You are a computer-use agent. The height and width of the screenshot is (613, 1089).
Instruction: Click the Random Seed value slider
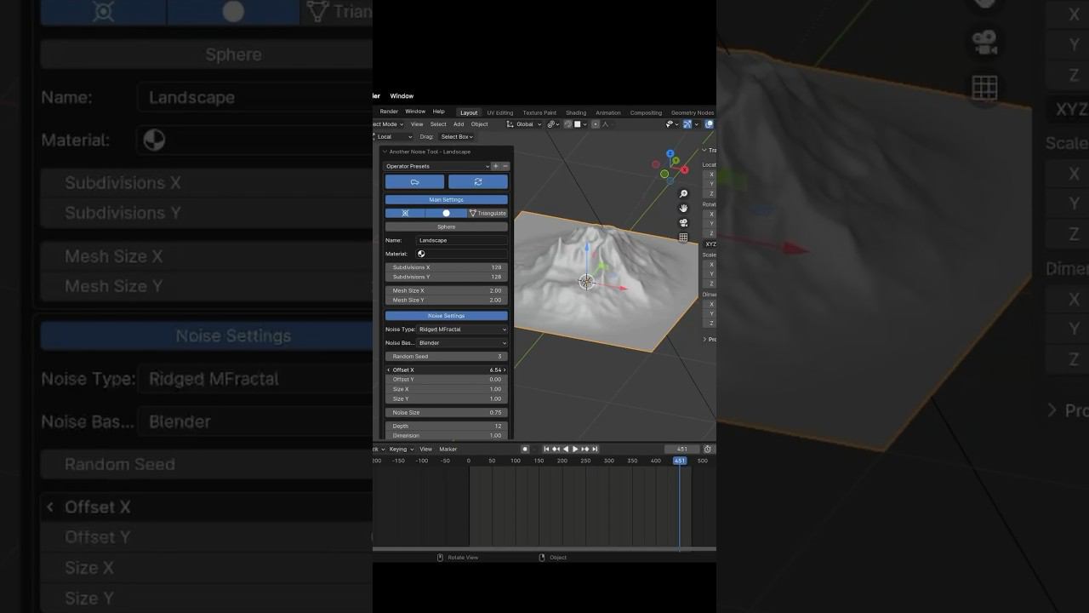click(447, 357)
